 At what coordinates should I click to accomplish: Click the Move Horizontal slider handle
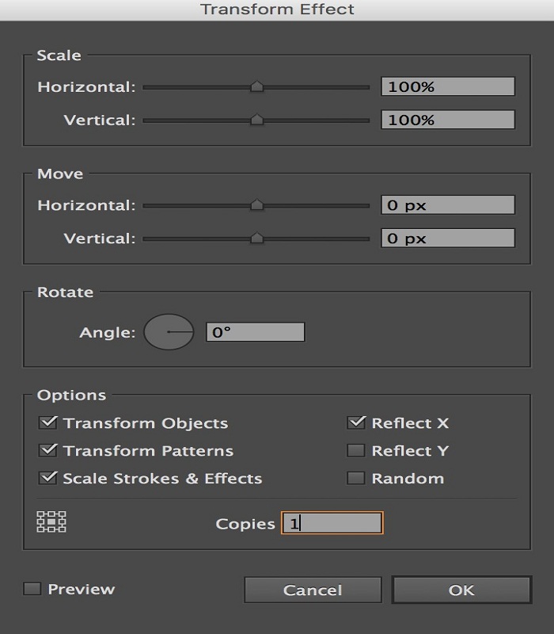256,205
